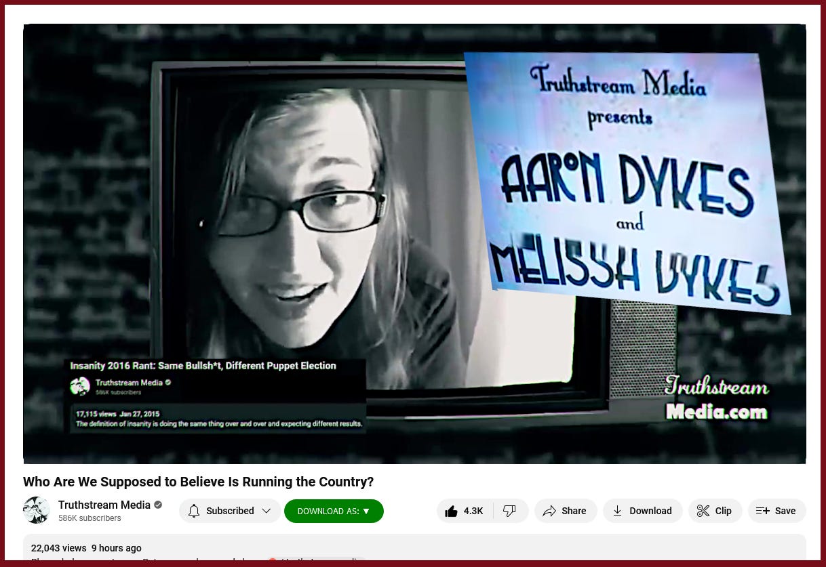This screenshot has width=826, height=567.
Task: Click the 4.3K like count
Action: point(473,511)
